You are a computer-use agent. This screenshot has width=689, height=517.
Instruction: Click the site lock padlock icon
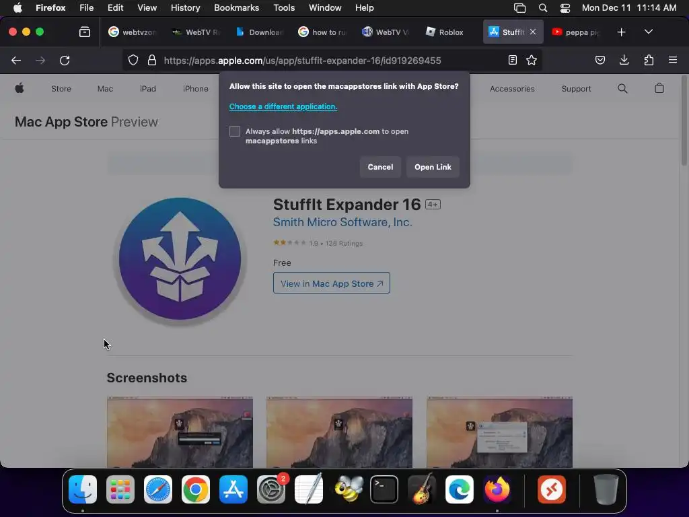(x=152, y=60)
